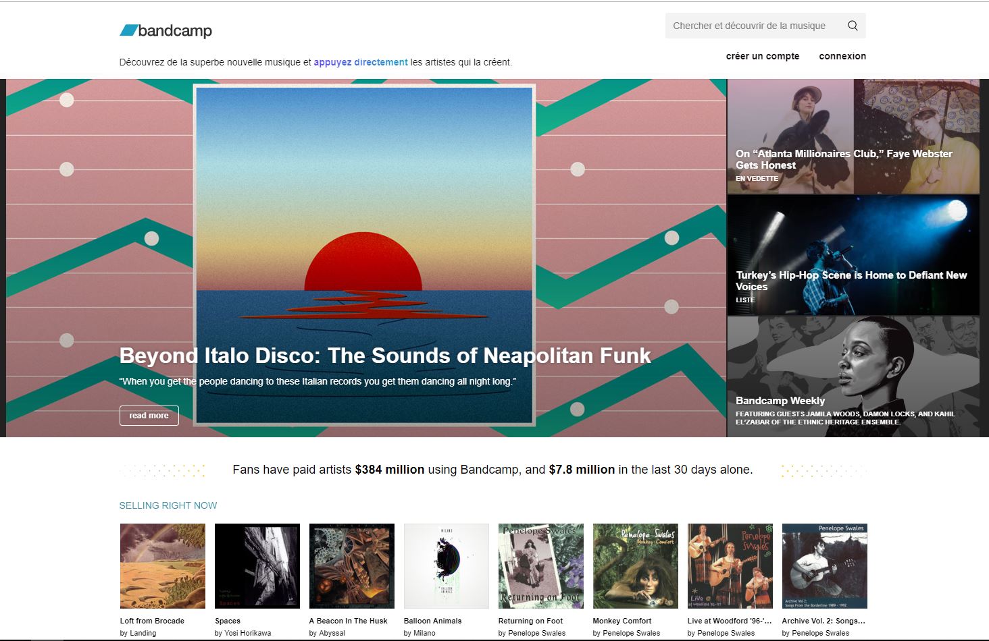Screen dimensions: 989x641
Task: Click the by Abyssal artist text
Action: pyautogui.click(x=327, y=633)
